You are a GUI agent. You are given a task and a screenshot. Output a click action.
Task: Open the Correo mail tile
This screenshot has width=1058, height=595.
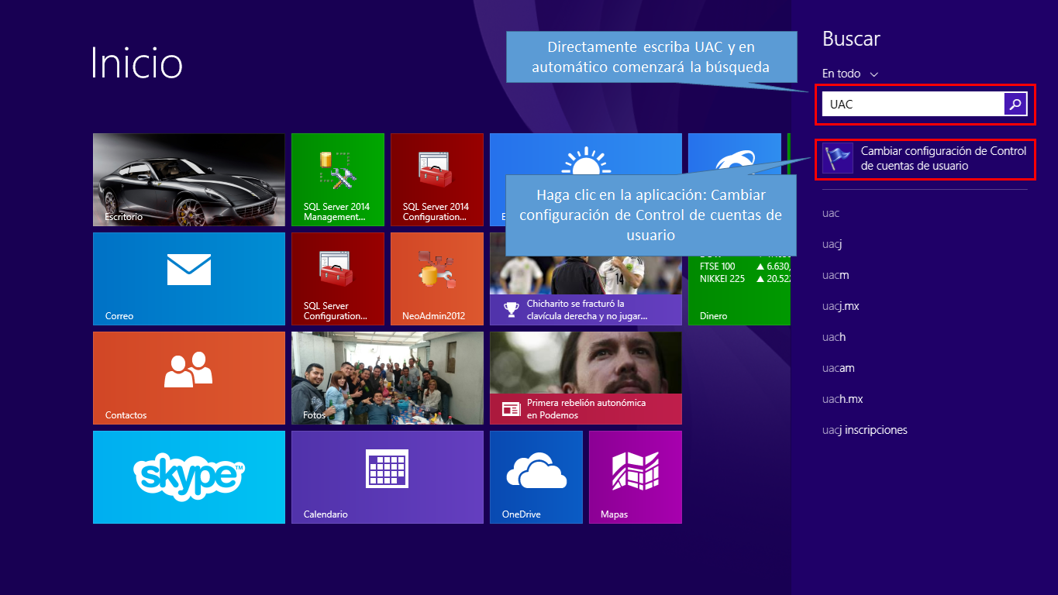tap(189, 279)
